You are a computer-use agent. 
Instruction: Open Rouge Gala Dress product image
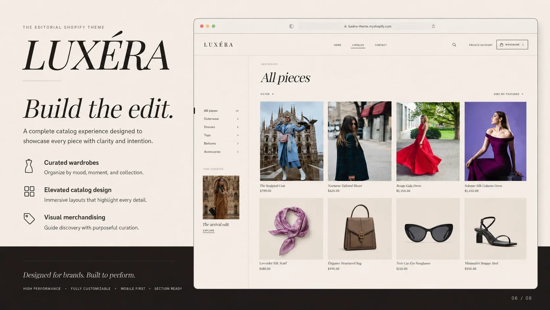pyautogui.click(x=428, y=141)
